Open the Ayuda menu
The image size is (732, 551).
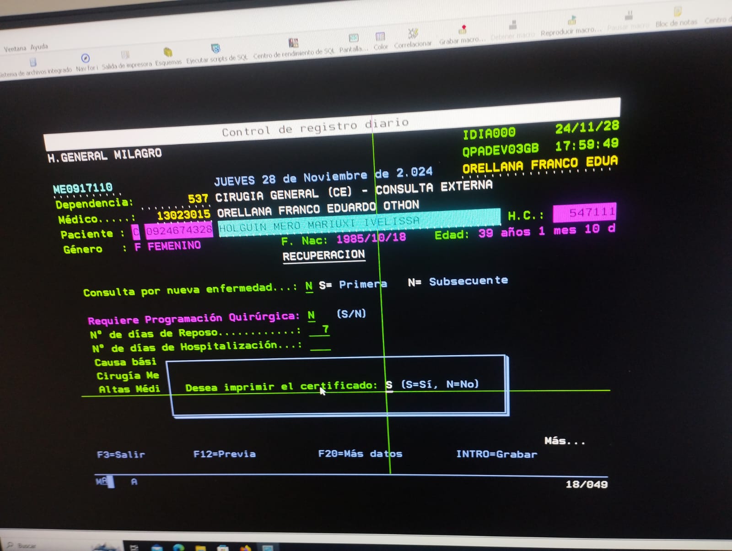[39, 47]
